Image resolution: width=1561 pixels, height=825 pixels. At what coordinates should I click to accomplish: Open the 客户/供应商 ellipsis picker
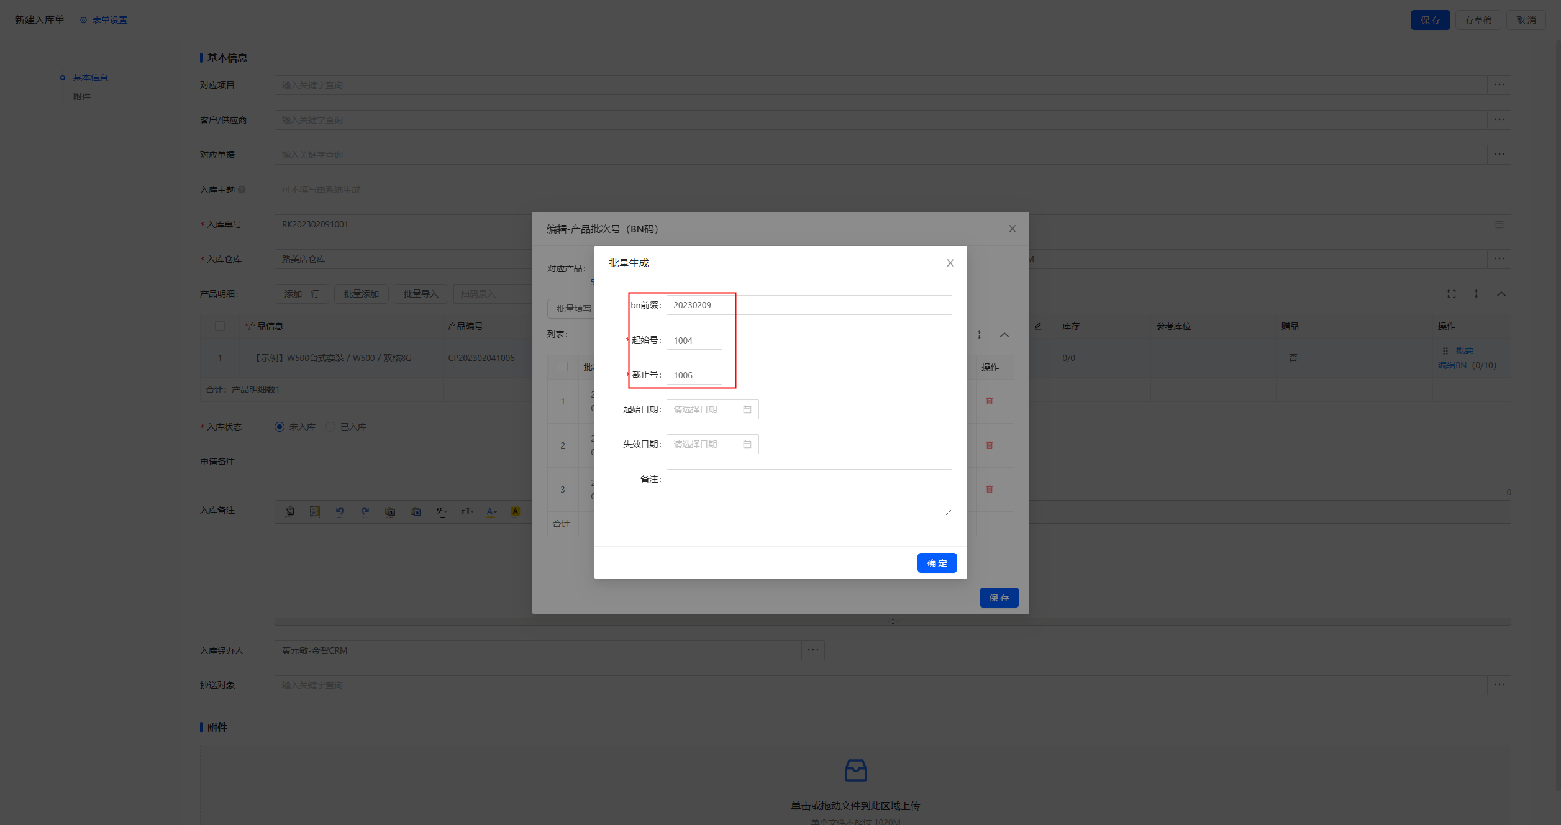pyautogui.click(x=1500, y=120)
